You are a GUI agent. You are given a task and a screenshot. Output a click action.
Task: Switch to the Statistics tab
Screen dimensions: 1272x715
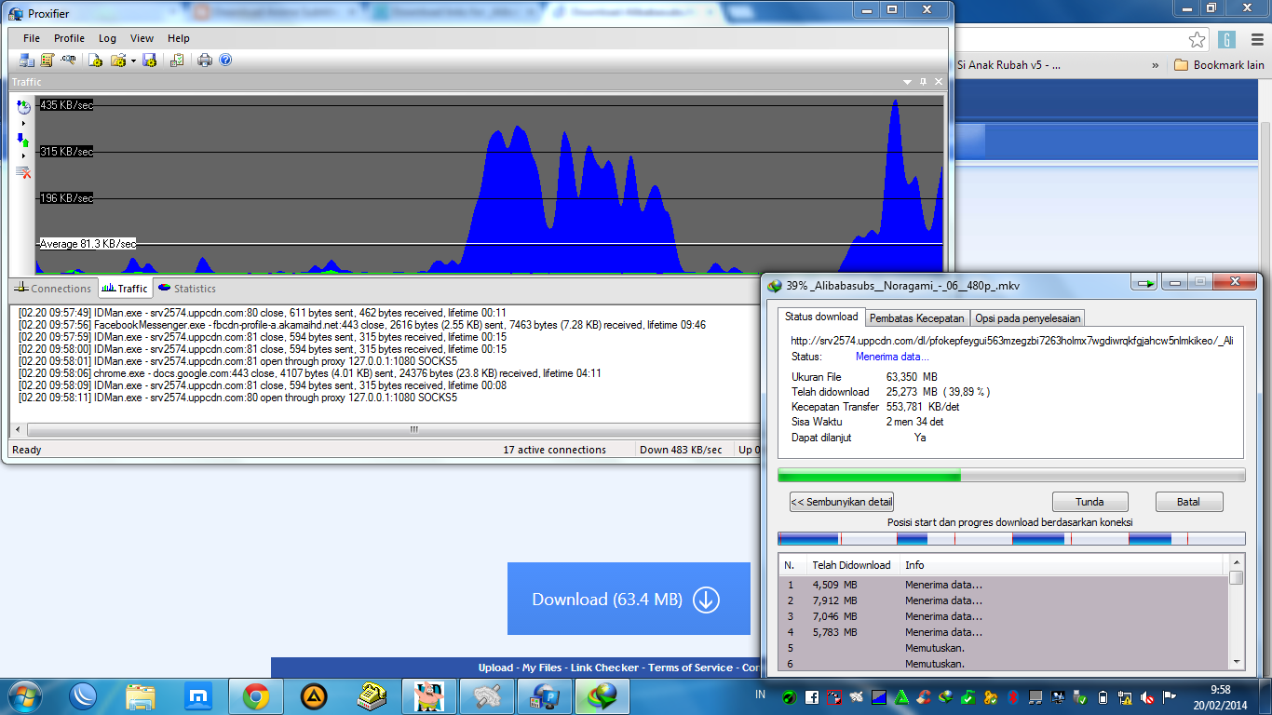pyautogui.click(x=186, y=289)
